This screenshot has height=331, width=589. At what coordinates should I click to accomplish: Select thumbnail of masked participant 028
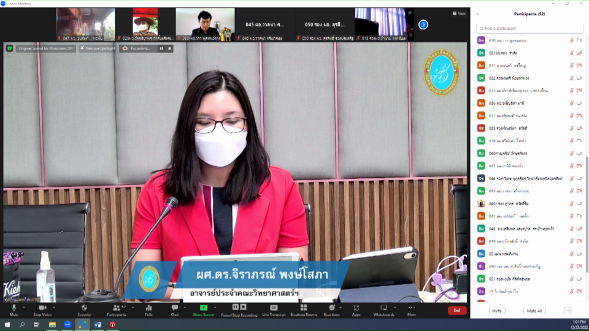pyautogui.click(x=145, y=25)
